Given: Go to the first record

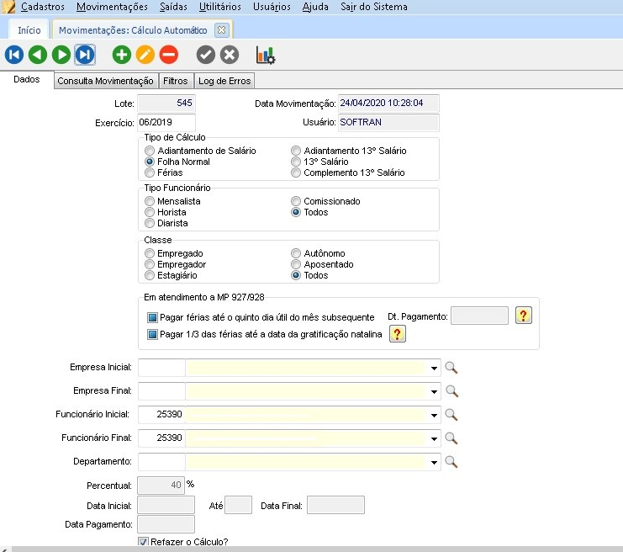Looking at the screenshot, I should tap(14, 55).
